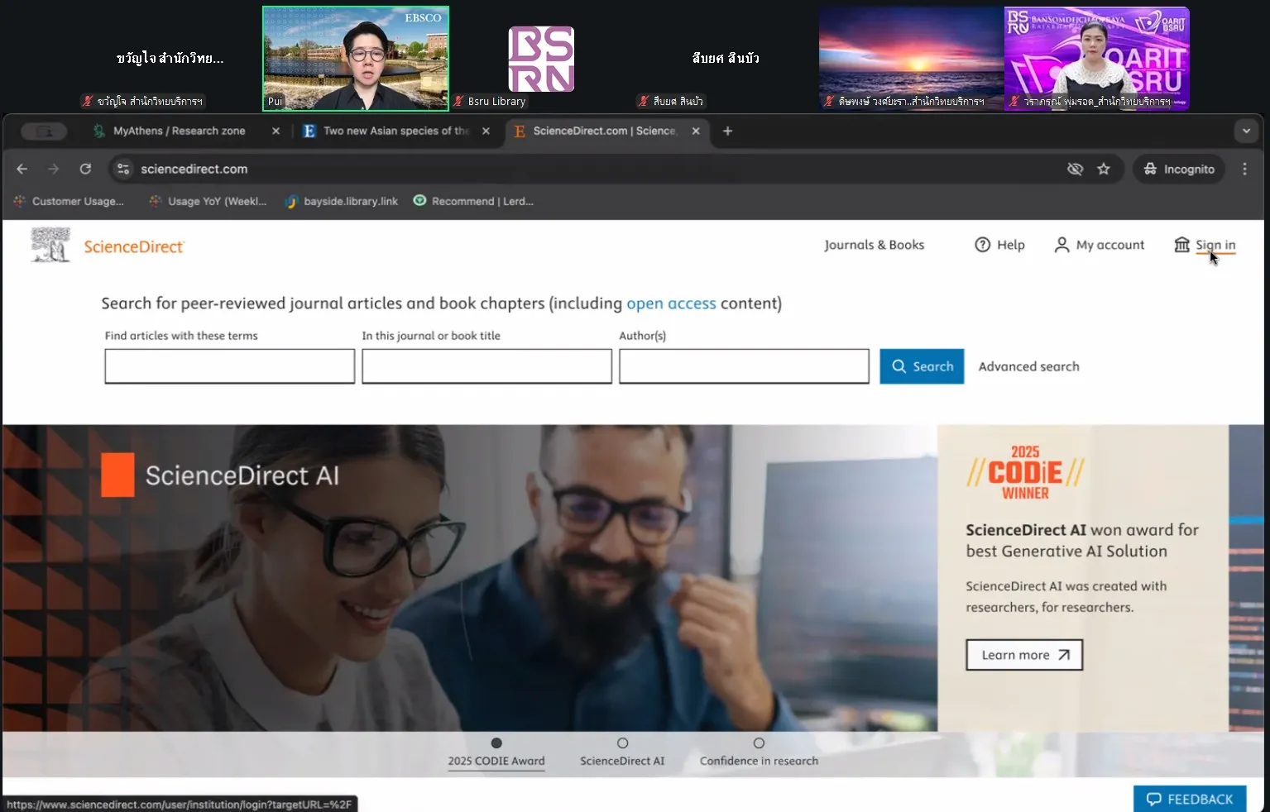Image resolution: width=1270 pixels, height=812 pixels.
Task: Click the Learn more button
Action: (1024, 655)
